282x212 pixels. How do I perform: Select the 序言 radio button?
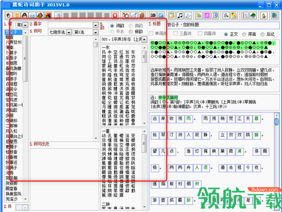pyautogui.click(x=244, y=34)
